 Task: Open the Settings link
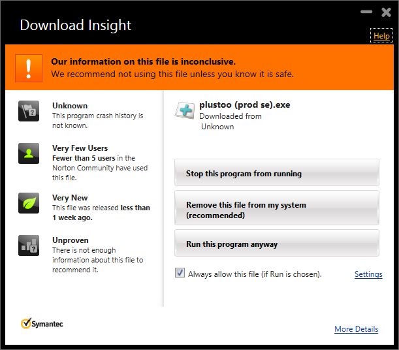coord(368,274)
